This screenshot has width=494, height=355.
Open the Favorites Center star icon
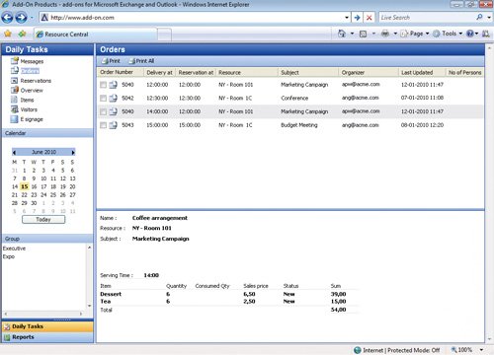[x=8, y=34]
